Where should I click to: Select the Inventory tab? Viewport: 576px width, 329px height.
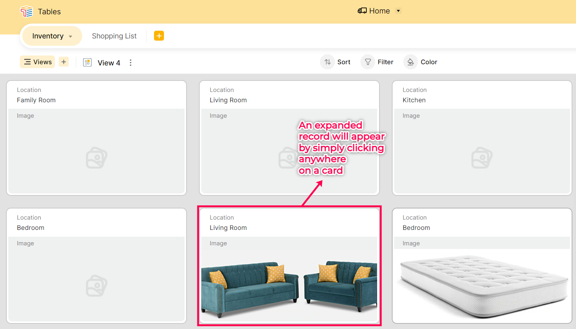click(x=48, y=36)
